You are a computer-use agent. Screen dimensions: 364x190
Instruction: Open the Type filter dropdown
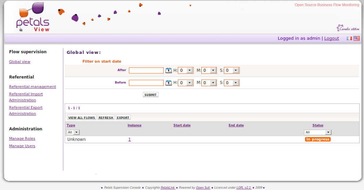[x=73, y=132]
